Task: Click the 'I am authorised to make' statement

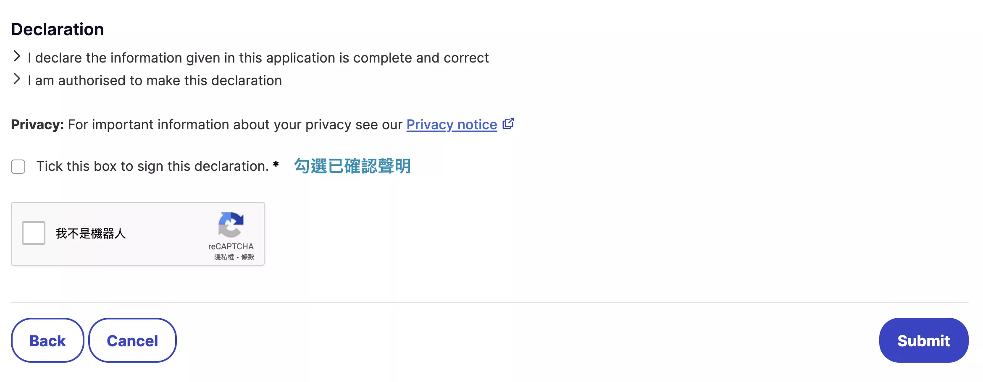Action: [155, 81]
